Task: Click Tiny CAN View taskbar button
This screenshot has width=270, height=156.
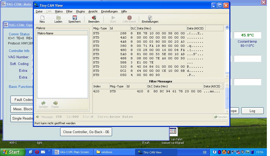Action: coord(156,152)
